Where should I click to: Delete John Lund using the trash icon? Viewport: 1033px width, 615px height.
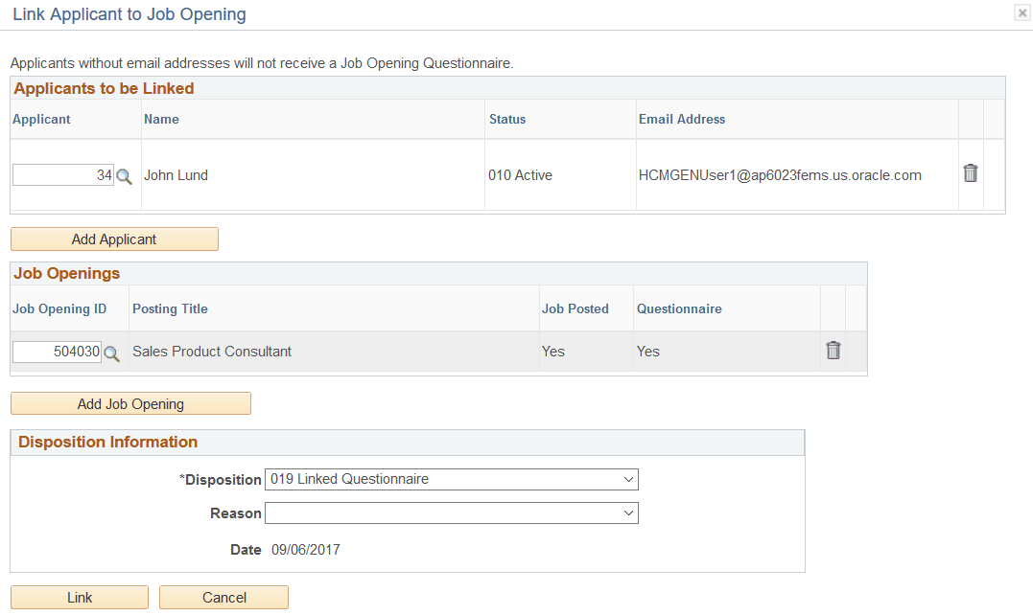970,173
